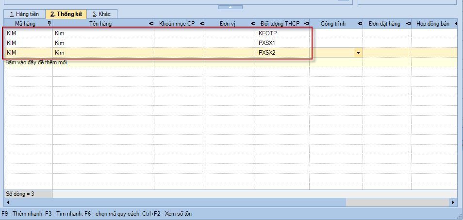Click the 'Số dòng = 3' footer cell

click(x=28, y=194)
